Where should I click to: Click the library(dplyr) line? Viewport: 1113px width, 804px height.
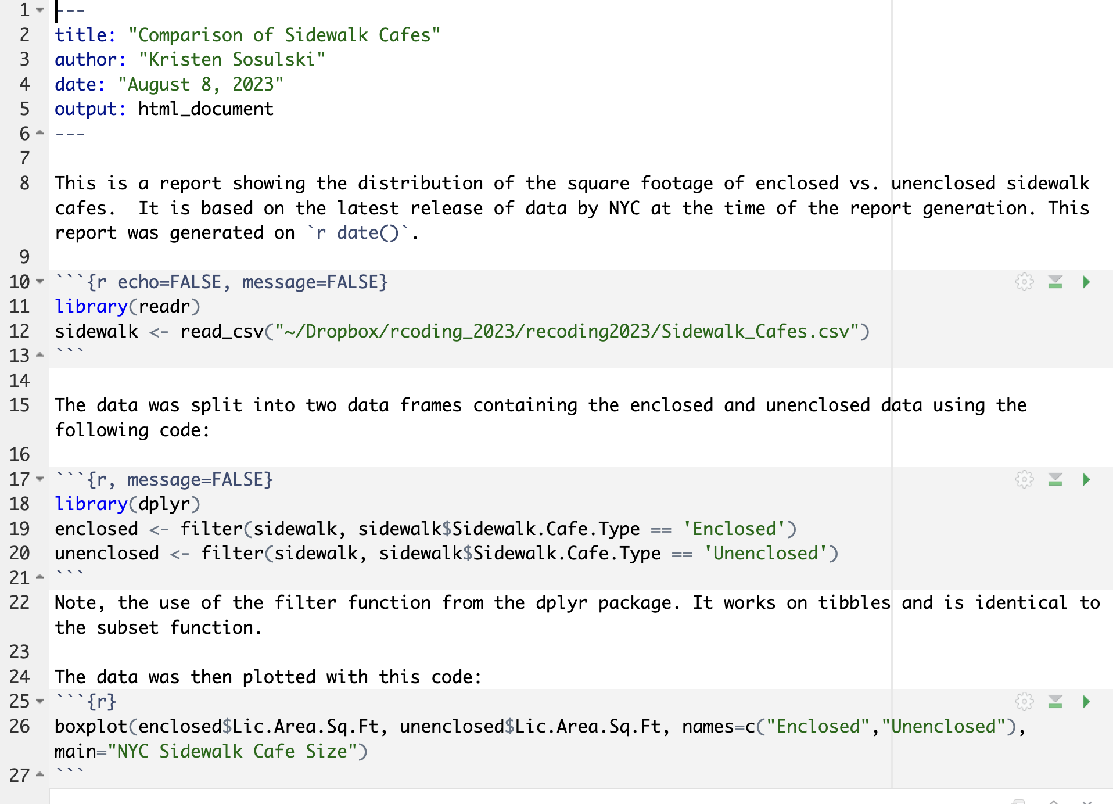click(127, 504)
